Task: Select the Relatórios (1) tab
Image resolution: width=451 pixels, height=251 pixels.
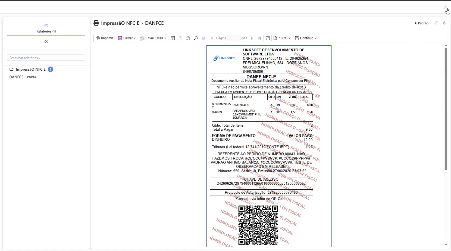Action: pyautogui.click(x=46, y=29)
